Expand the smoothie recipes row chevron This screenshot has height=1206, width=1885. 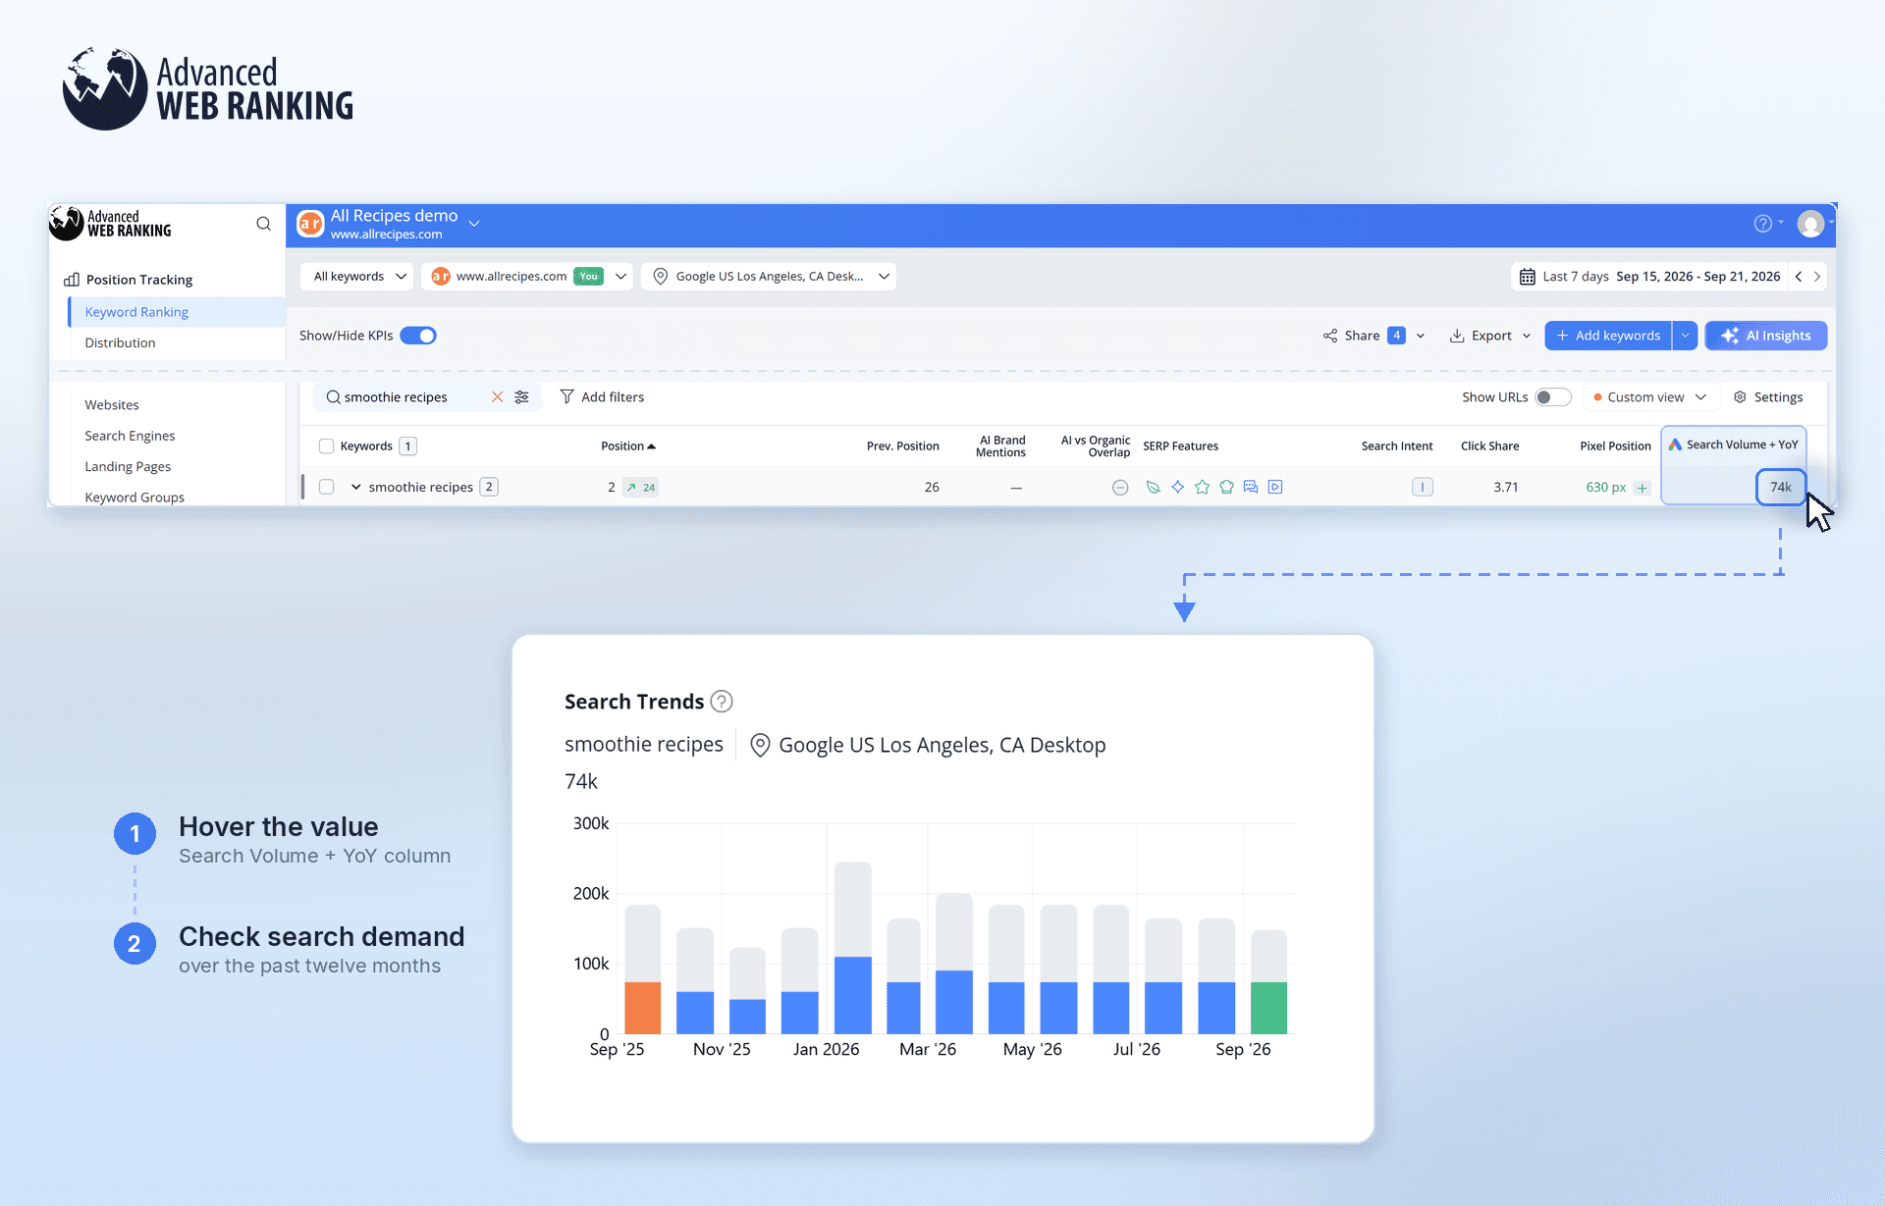[x=356, y=487]
